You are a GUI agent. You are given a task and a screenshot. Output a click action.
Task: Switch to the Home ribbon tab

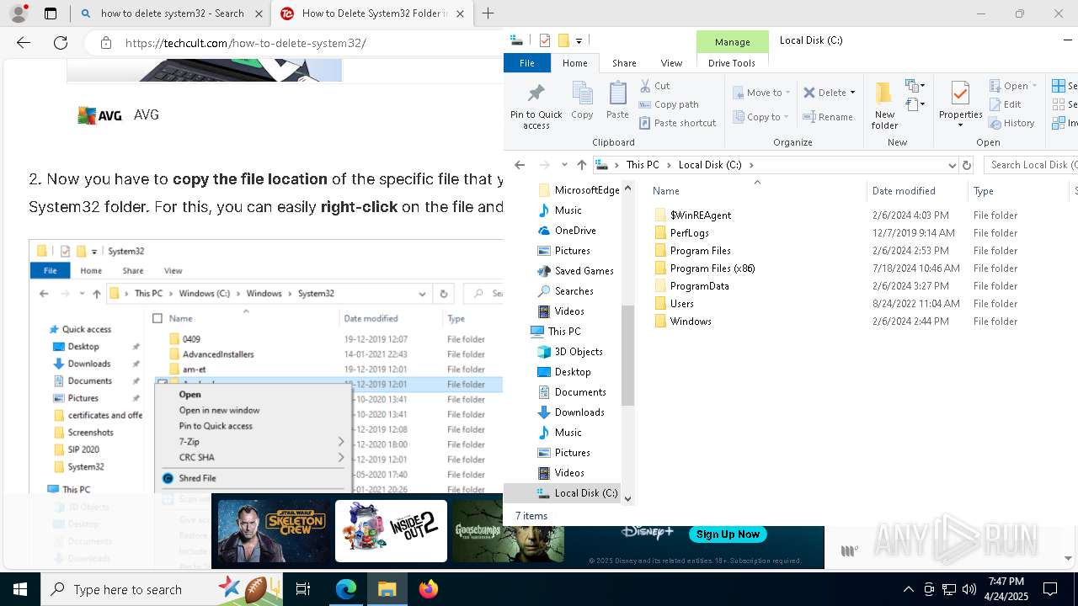click(575, 63)
